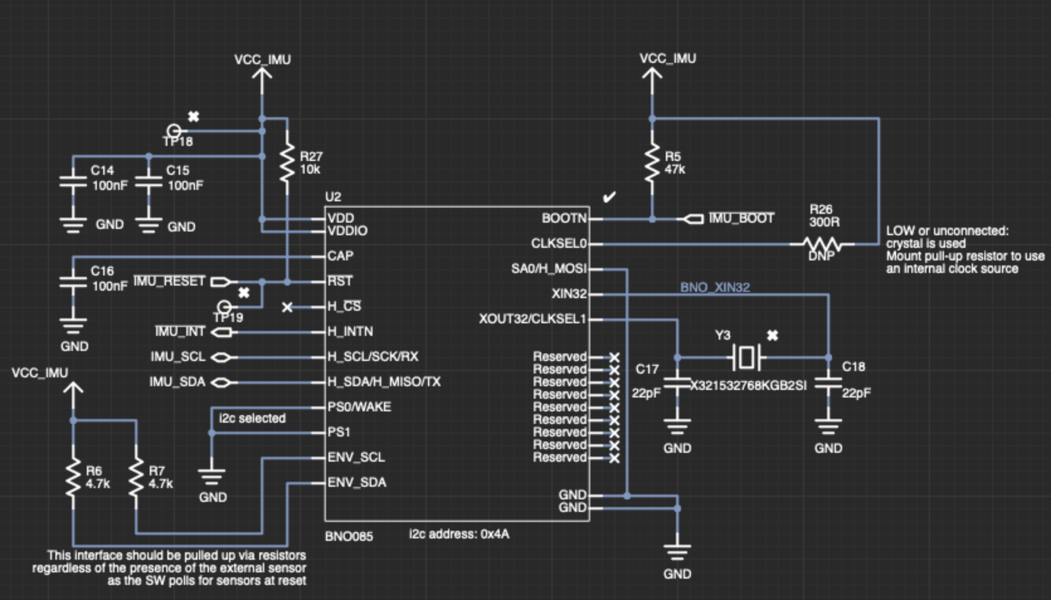Click the ENV_SDA pin label

point(357,482)
